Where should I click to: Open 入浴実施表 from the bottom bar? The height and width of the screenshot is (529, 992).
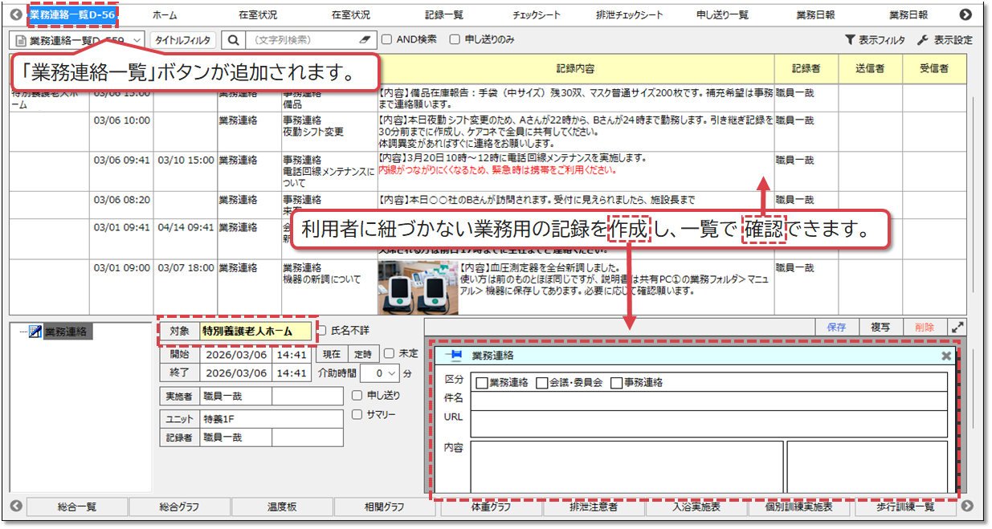pyautogui.click(x=696, y=507)
